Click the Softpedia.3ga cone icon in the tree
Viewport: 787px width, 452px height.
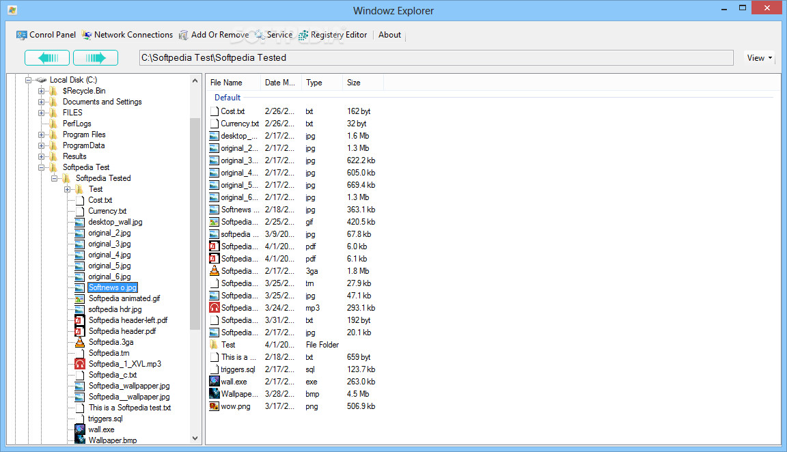(80, 342)
